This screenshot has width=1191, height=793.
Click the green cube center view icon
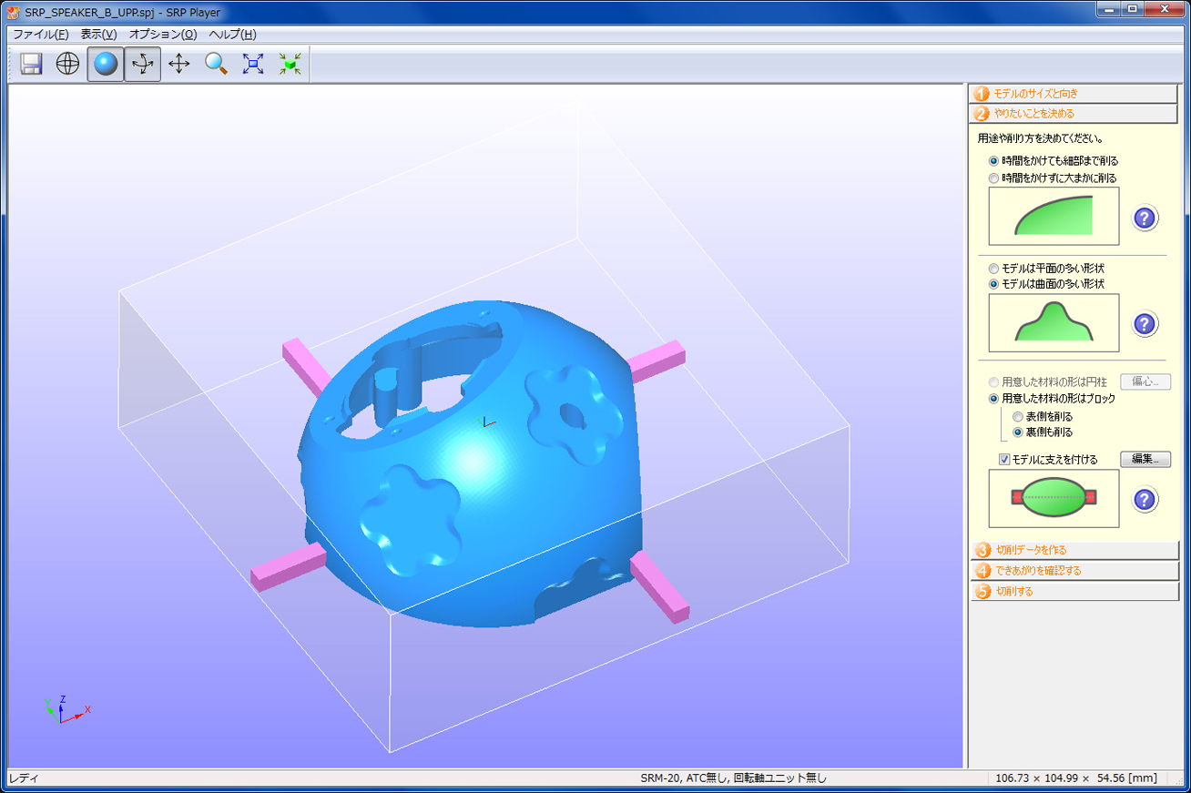[290, 64]
